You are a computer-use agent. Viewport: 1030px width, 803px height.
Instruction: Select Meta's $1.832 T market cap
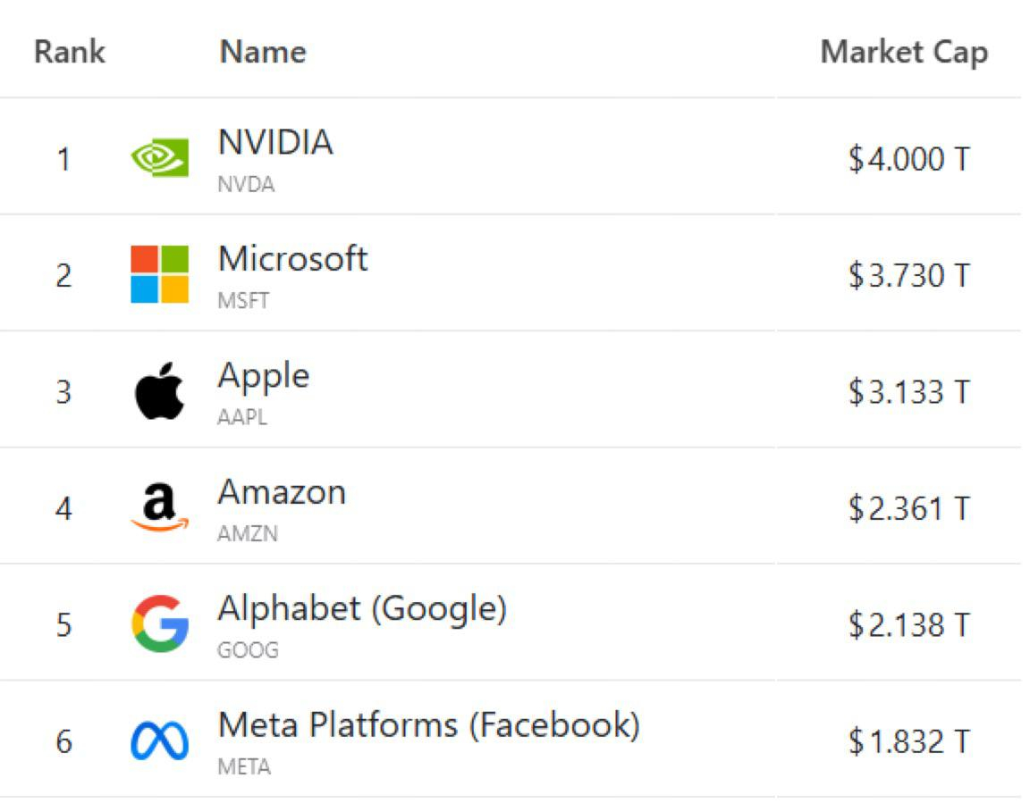908,741
